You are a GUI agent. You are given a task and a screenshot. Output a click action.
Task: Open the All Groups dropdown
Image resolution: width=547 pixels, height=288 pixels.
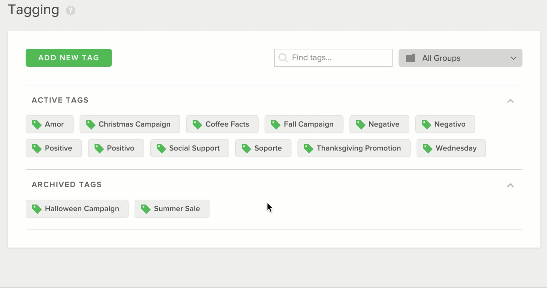[460, 58]
